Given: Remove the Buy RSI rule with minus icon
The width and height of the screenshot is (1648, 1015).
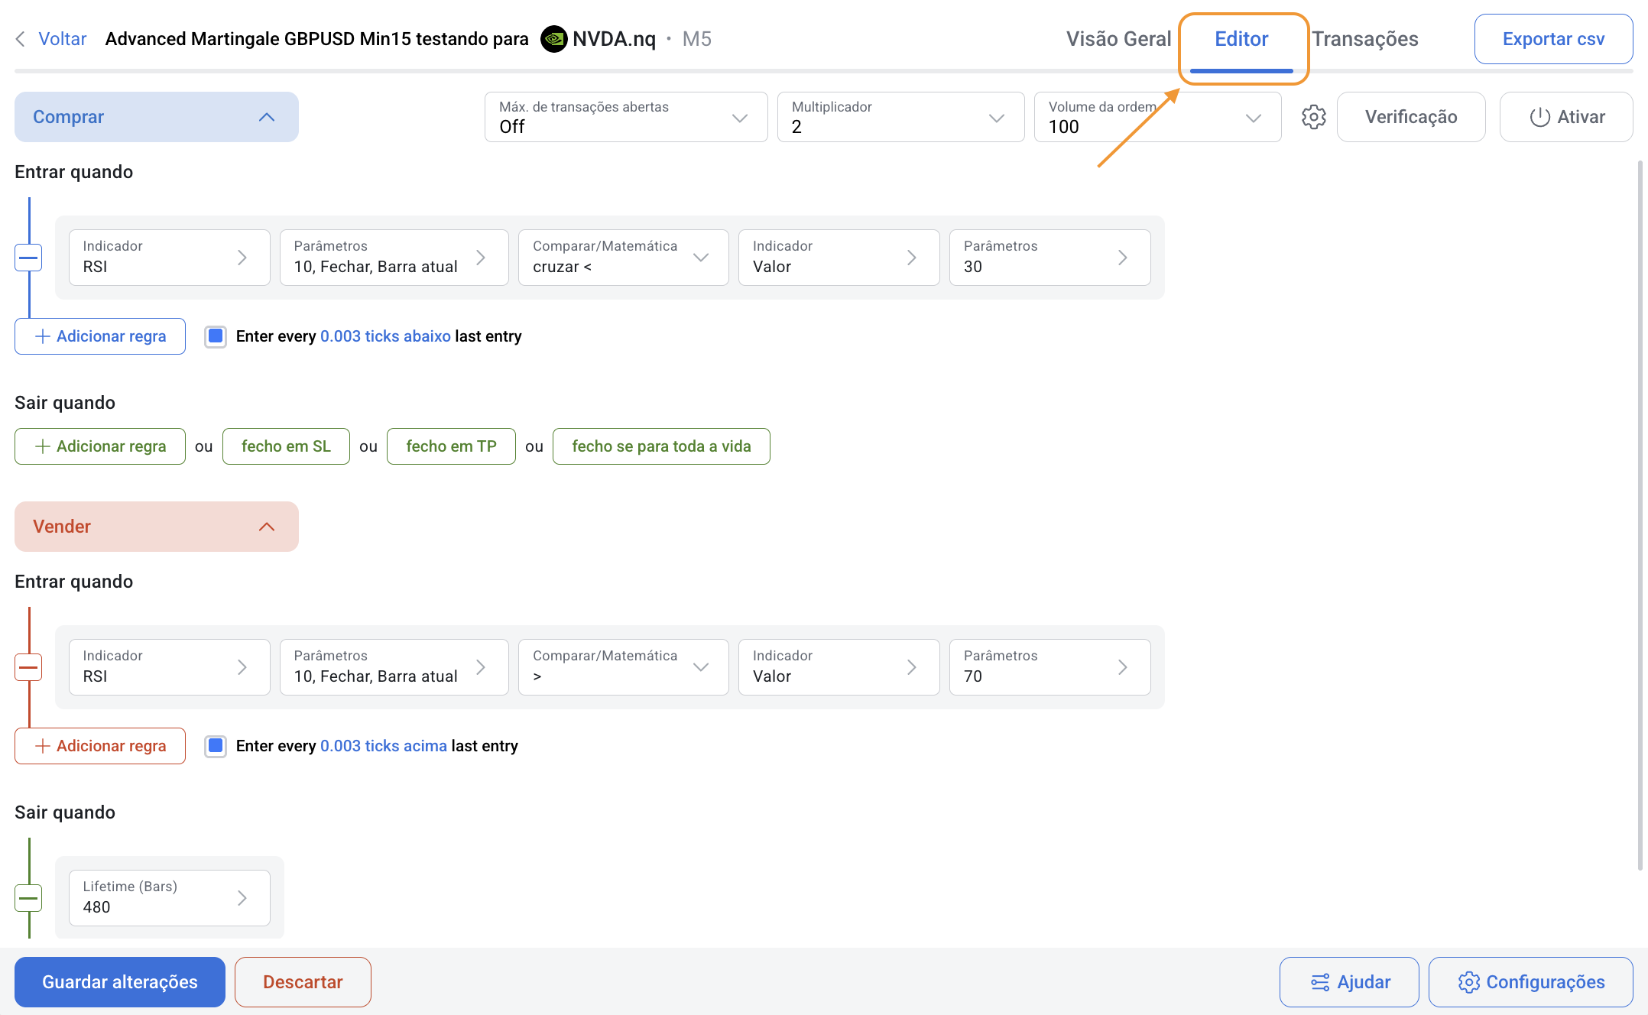Looking at the screenshot, I should 28,258.
